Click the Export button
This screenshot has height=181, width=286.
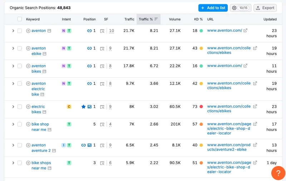pos(265,8)
